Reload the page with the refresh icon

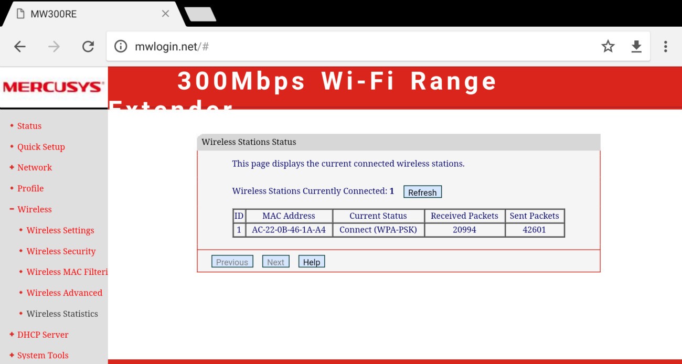point(88,47)
